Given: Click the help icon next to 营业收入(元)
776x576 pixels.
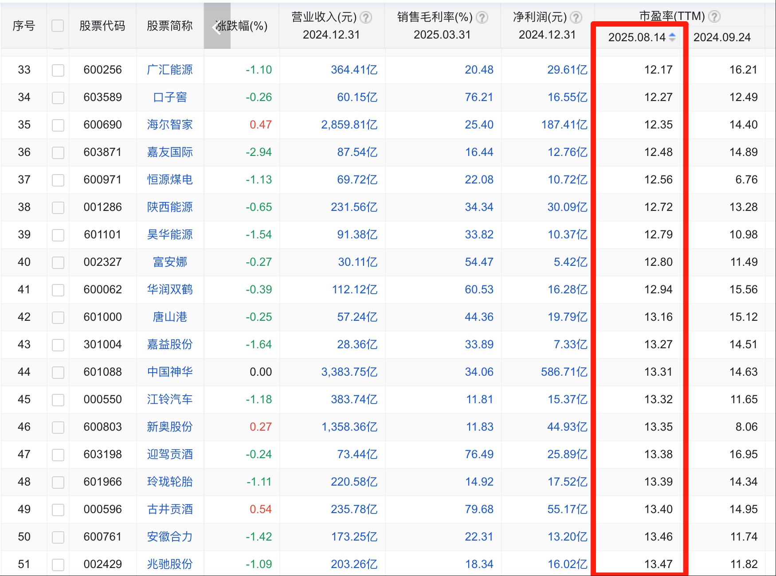Looking at the screenshot, I should [366, 18].
